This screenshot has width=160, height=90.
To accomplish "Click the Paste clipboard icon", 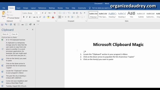I will pyautogui.click(x=4, y=13).
